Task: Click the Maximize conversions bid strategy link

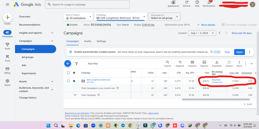Action: [217, 81]
